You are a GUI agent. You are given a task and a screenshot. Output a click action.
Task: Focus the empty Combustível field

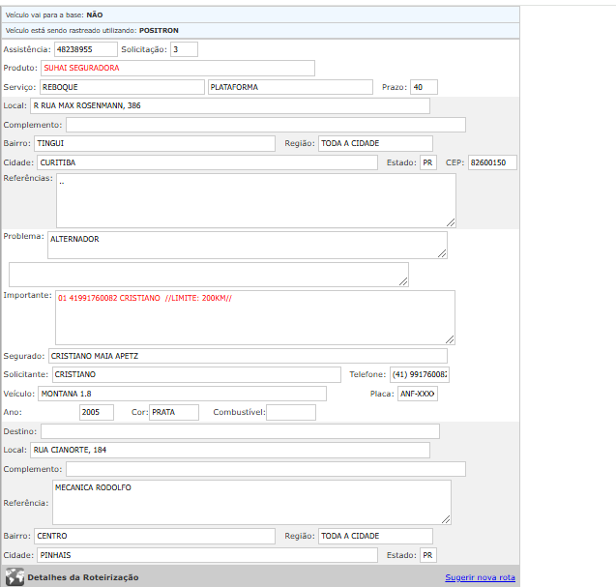pos(291,413)
